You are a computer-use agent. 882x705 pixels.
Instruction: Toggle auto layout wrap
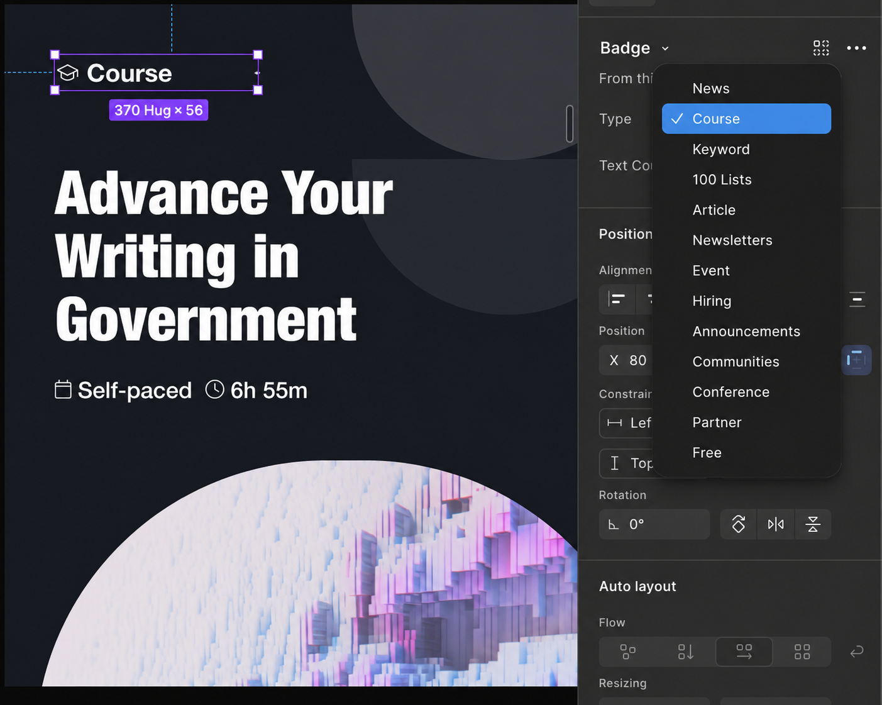coord(857,652)
